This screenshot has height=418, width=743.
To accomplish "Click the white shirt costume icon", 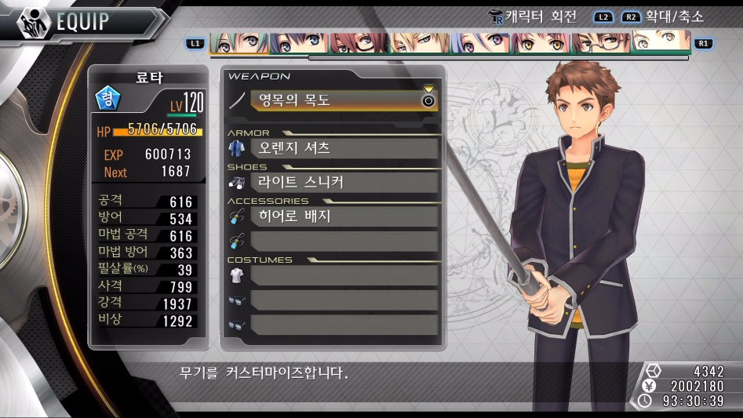I will 236,275.
